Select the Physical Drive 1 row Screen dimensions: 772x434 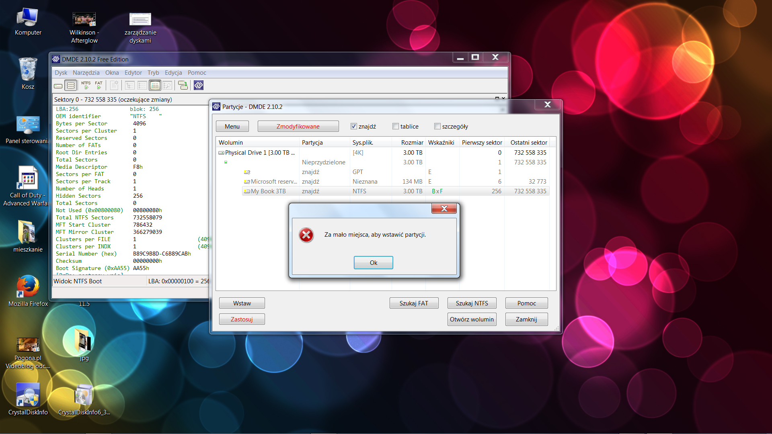pos(384,153)
